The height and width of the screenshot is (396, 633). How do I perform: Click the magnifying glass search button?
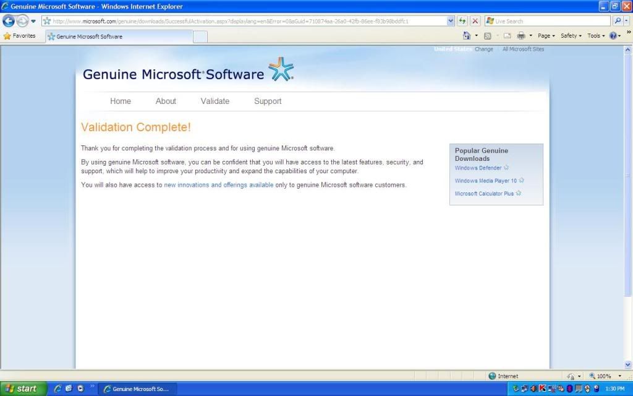[618, 21]
